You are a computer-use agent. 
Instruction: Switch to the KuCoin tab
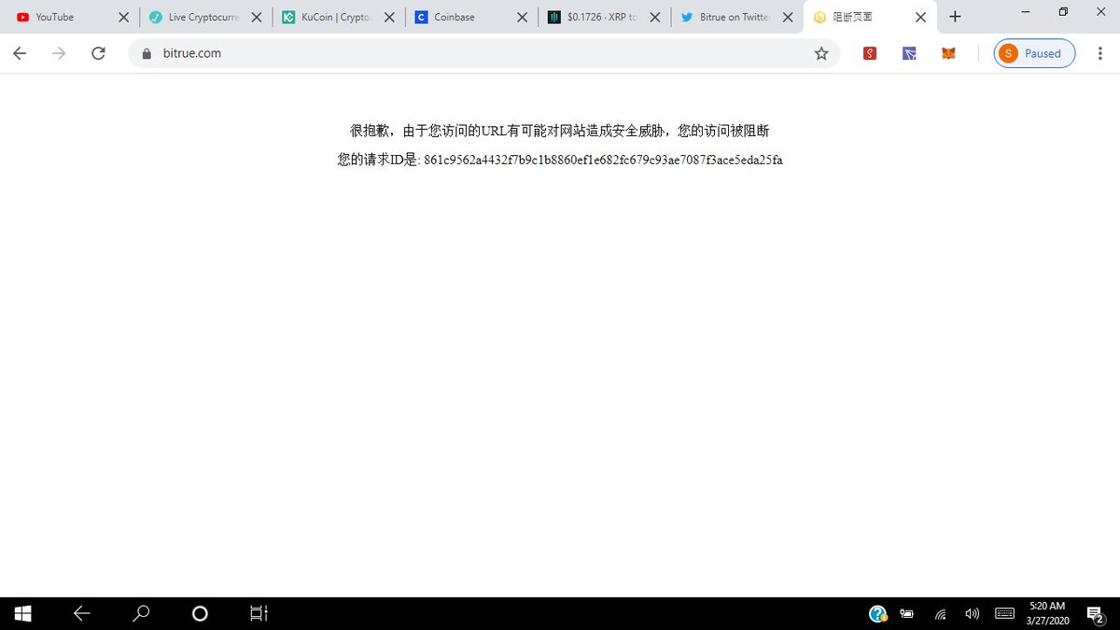click(336, 17)
